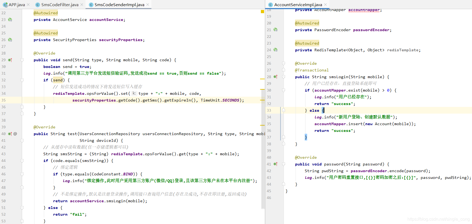Image resolution: width=472 pixels, height=224 pixels.
Task: Close the SmsCodeFilter.java tab
Action: pos(82,5)
